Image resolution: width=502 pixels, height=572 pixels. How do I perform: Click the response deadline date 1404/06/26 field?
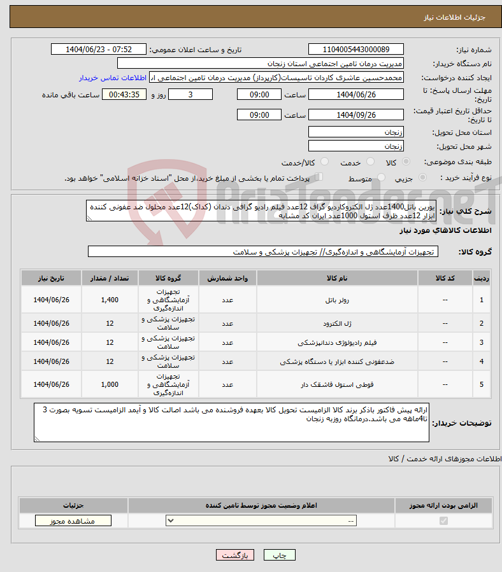356,94
